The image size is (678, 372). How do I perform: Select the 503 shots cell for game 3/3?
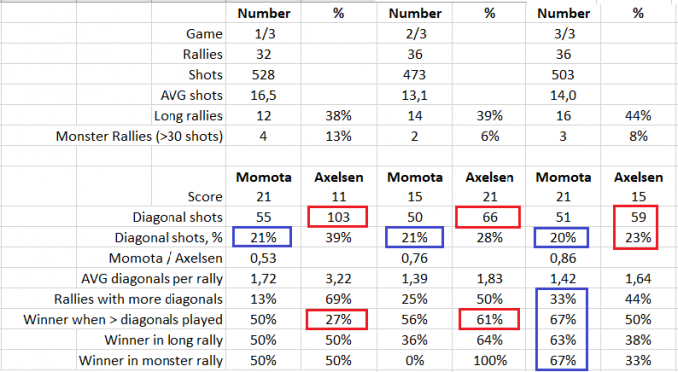(x=563, y=75)
